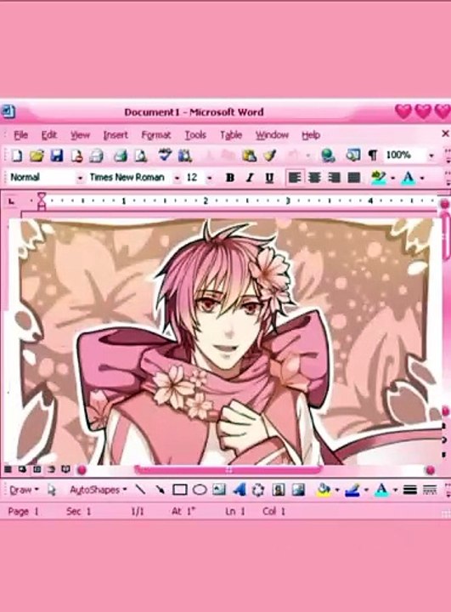451x612 pixels.
Task: Open Highlight color dropdown arrow
Action: point(392,178)
